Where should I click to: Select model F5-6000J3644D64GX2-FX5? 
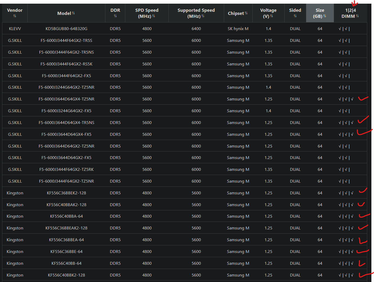[x=66, y=158]
